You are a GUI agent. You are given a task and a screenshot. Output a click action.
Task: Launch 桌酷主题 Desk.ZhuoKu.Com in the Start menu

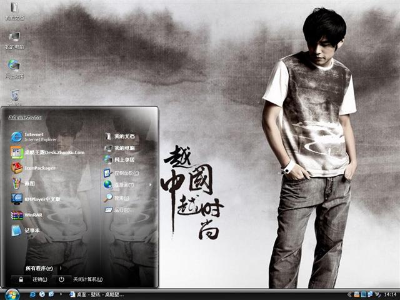tap(47, 152)
